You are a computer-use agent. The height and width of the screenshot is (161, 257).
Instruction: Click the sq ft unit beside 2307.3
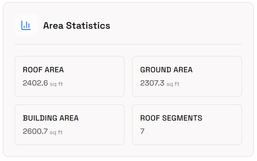pyautogui.click(x=173, y=84)
